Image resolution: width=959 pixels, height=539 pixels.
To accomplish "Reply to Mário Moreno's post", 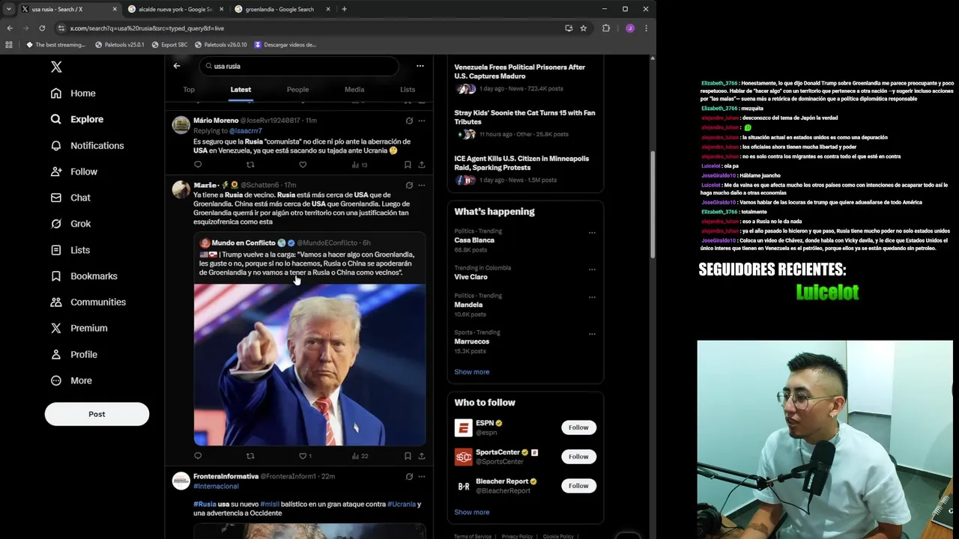I will 198,165.
